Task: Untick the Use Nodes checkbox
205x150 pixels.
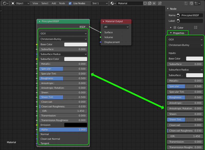Action: (x=70, y=3)
